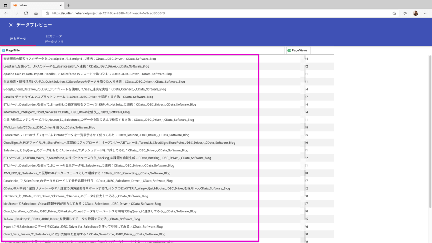Select row X-pointからSalesforceのデータ
Image resolution: width=432 pixels, height=243 pixels.
pos(167,227)
